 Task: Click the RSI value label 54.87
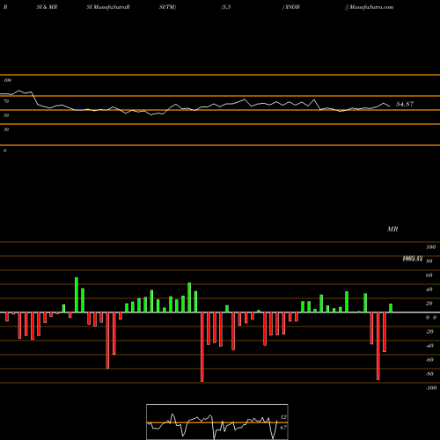point(405,104)
